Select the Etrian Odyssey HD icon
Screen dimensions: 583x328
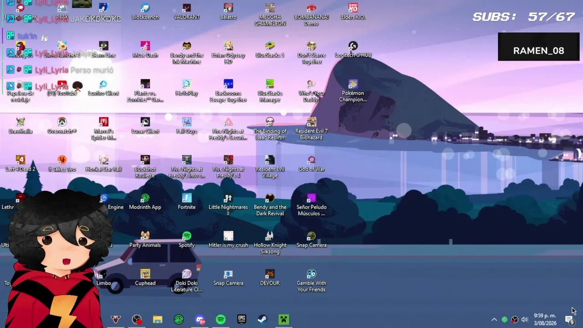click(228, 53)
